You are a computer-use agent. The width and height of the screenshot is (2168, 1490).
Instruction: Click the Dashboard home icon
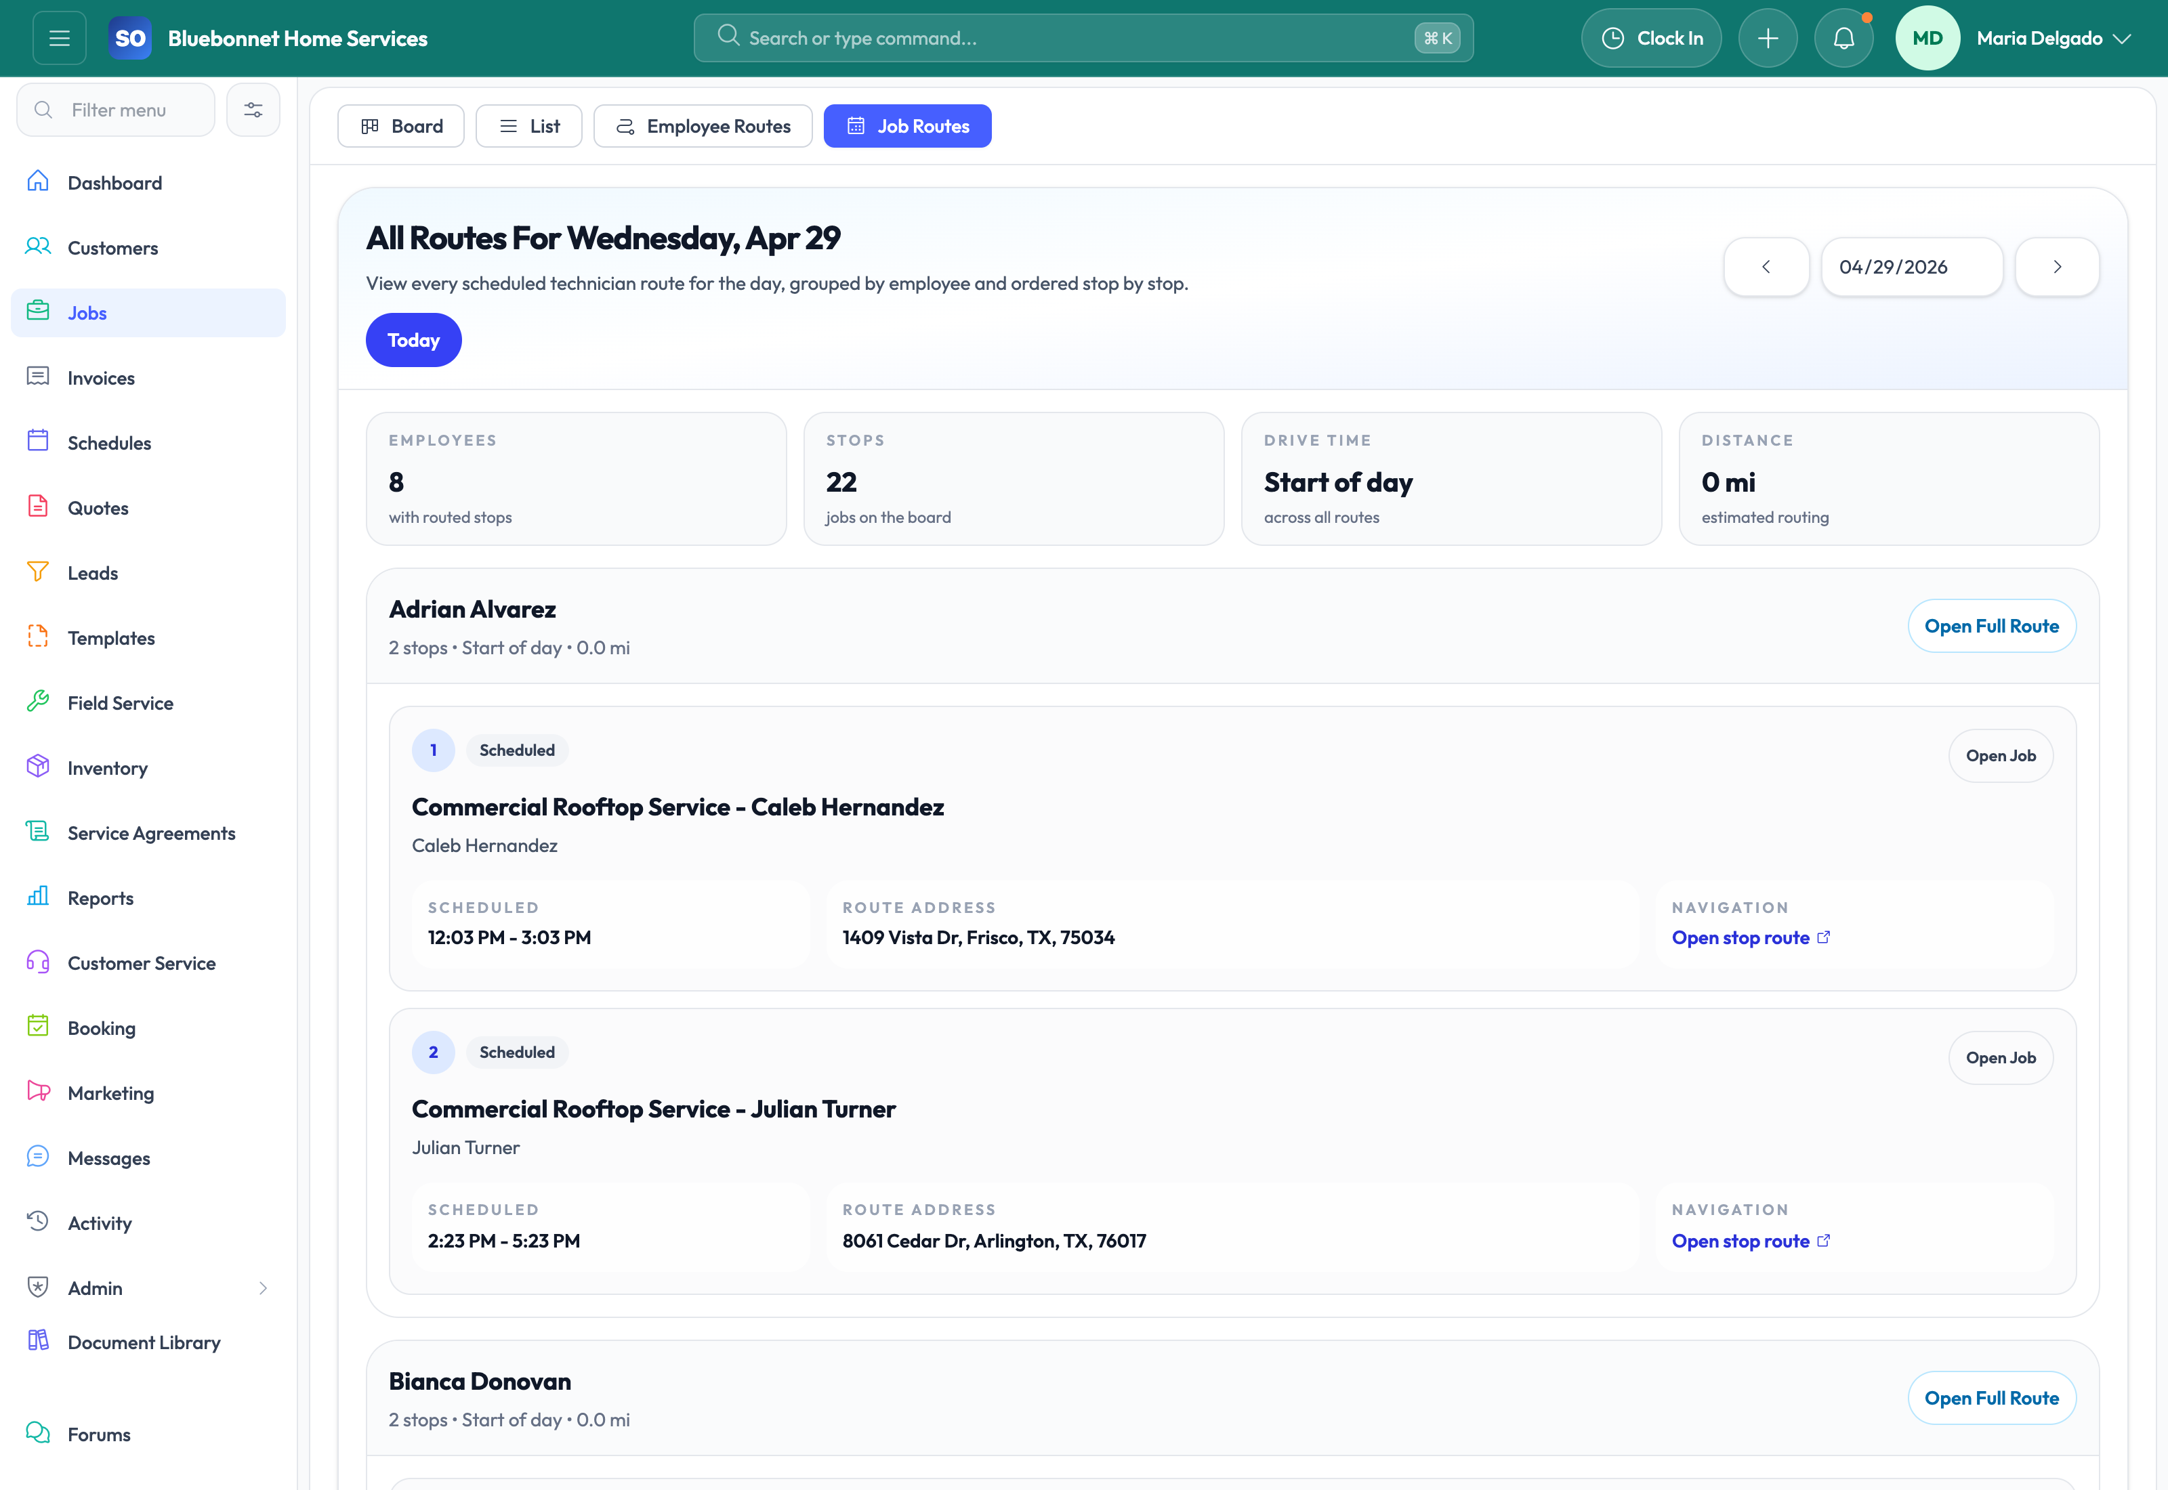coord(39,181)
